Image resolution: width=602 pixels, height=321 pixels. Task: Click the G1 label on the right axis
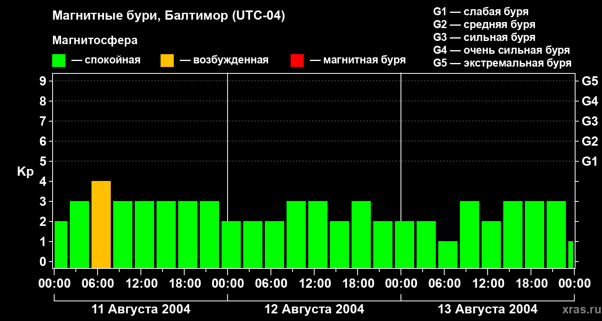tap(590, 161)
